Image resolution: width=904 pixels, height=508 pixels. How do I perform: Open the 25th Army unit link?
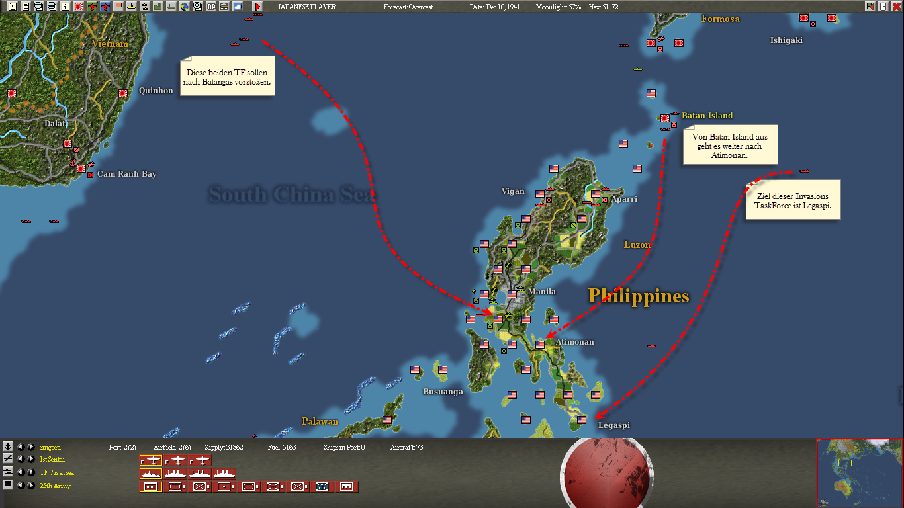55,486
